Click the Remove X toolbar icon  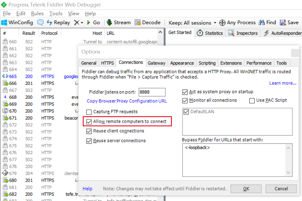coord(77,23)
